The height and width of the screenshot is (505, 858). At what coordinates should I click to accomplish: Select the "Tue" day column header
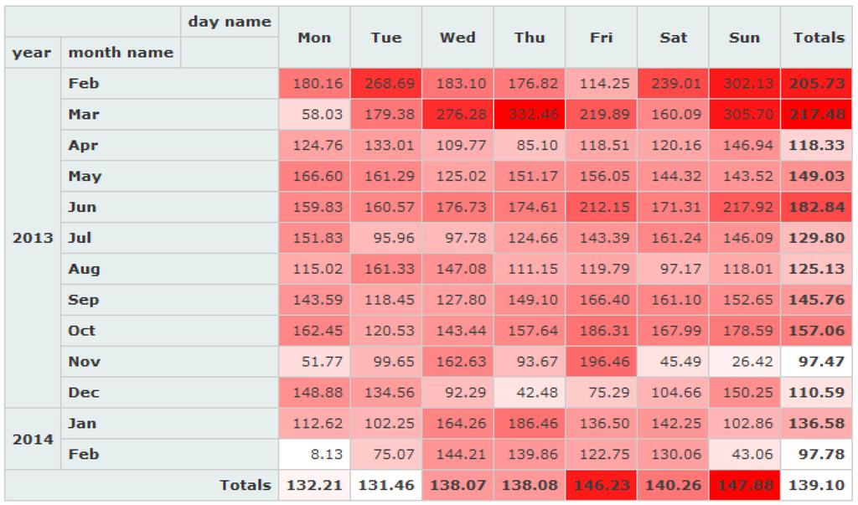386,38
